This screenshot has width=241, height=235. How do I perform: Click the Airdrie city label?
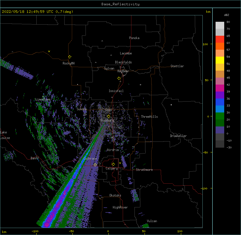click(x=113, y=150)
